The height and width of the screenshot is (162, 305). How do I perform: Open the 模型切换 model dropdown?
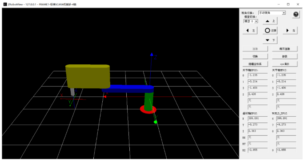pos(251,21)
